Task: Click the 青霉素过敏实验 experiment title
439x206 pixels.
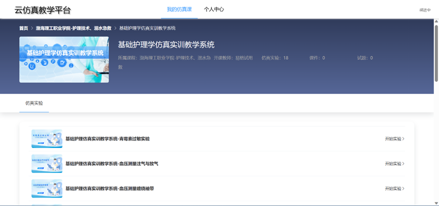Action: (x=108, y=139)
